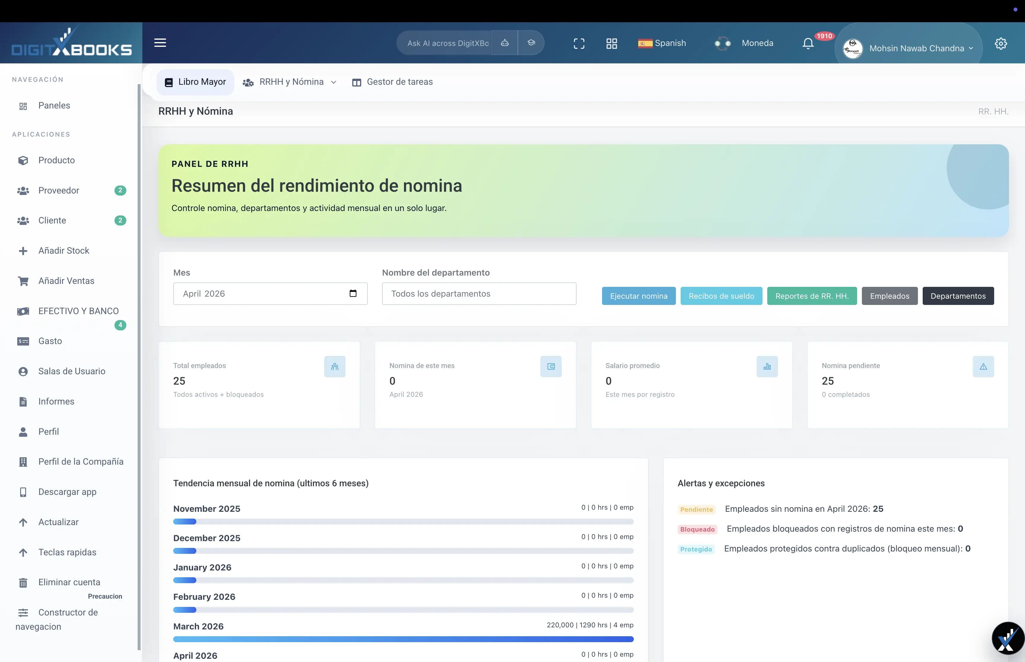Click the Ejecutar nomina button
The image size is (1025, 662).
click(x=638, y=296)
